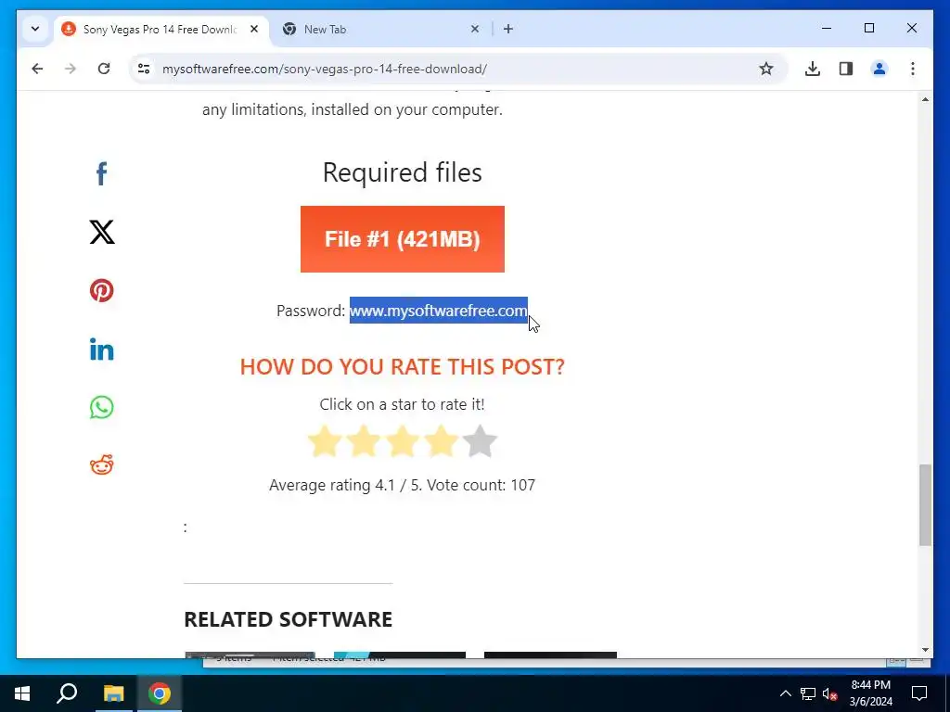The width and height of the screenshot is (950, 712).
Task: Click the Chrome taskbar icon
Action: (x=160, y=693)
